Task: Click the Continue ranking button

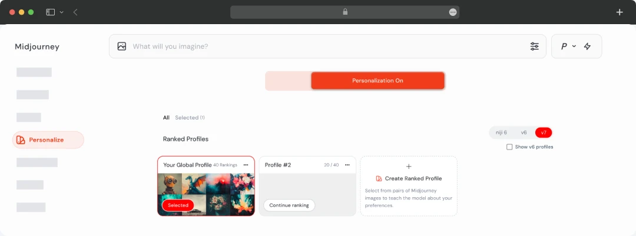Action: (x=289, y=205)
